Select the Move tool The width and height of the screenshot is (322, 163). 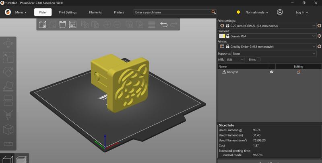8,43
